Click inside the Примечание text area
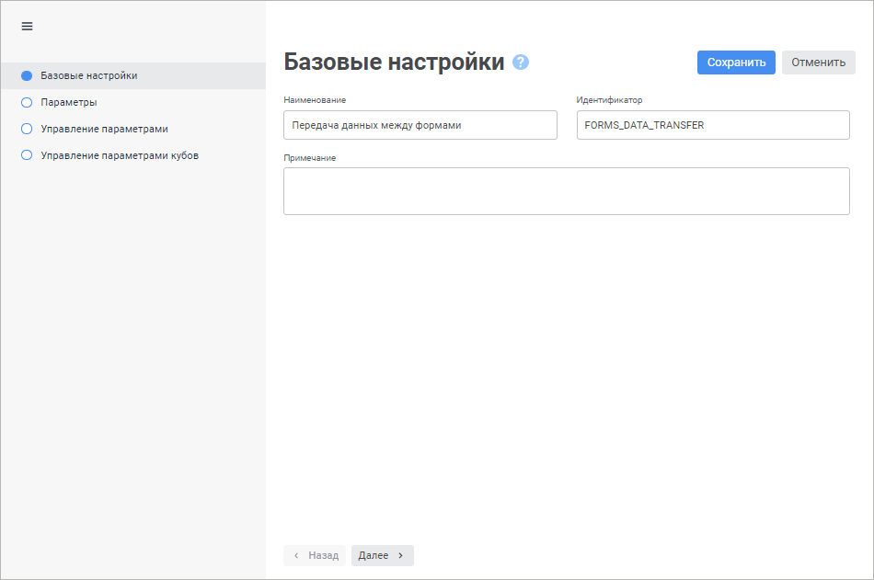 tap(566, 191)
